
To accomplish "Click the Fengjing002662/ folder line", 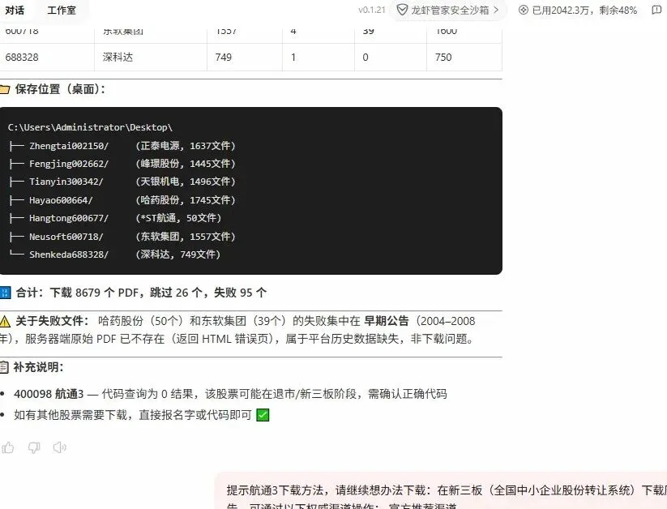I will coord(69,164).
